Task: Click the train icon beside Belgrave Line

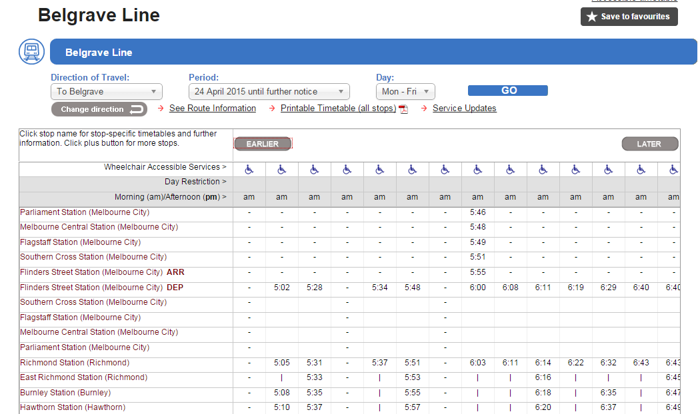Action: [31, 51]
